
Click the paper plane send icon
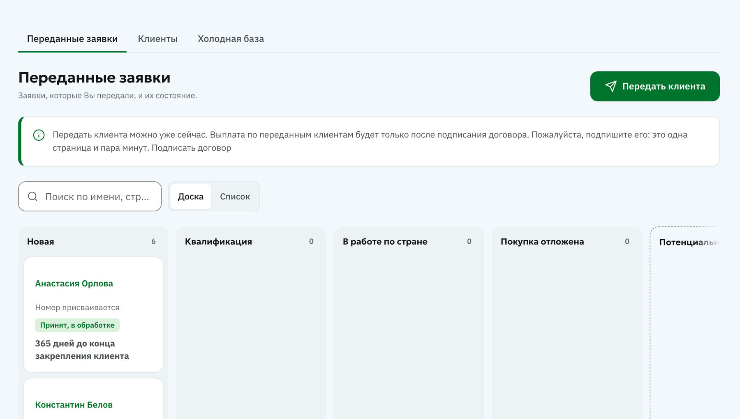(611, 86)
